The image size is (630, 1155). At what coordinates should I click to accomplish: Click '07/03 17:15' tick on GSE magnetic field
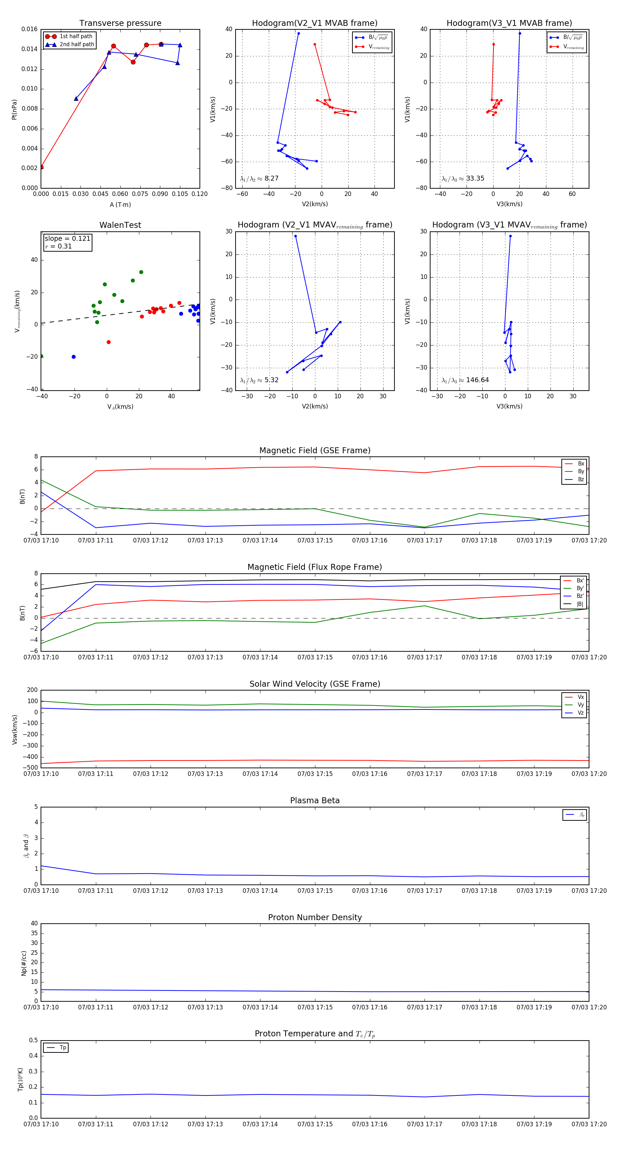tap(315, 541)
